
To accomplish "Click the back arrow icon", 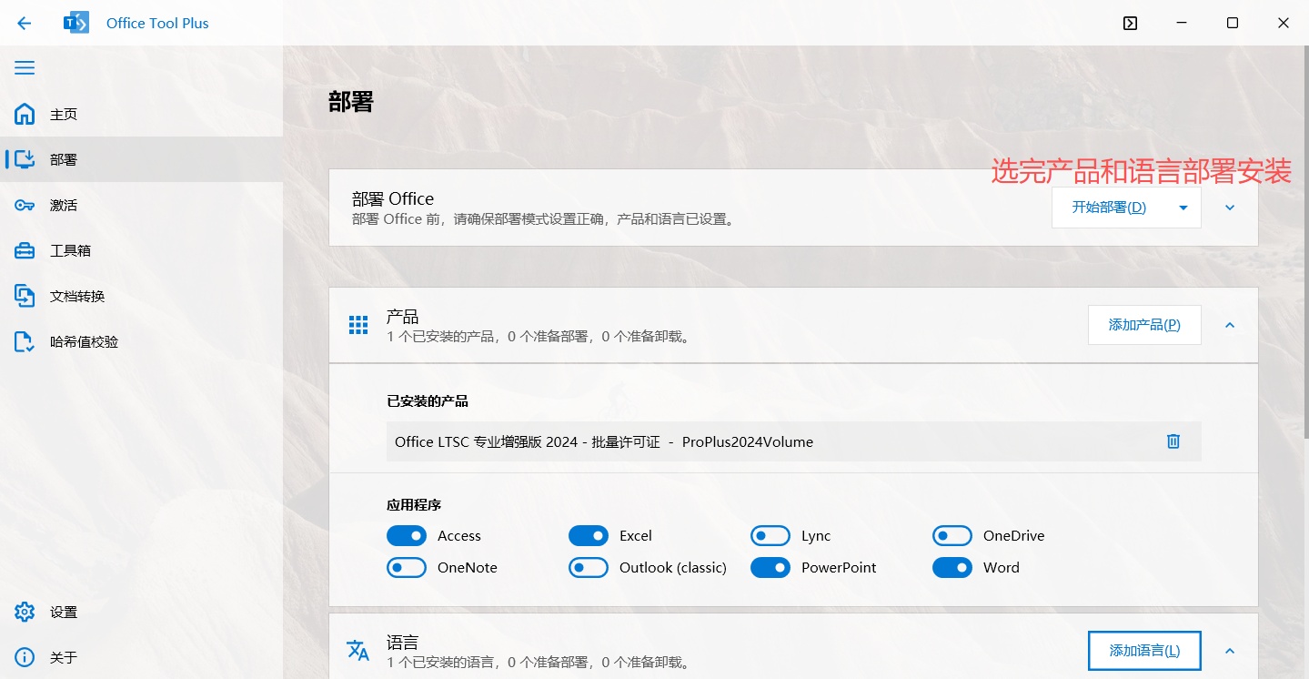I will point(25,24).
